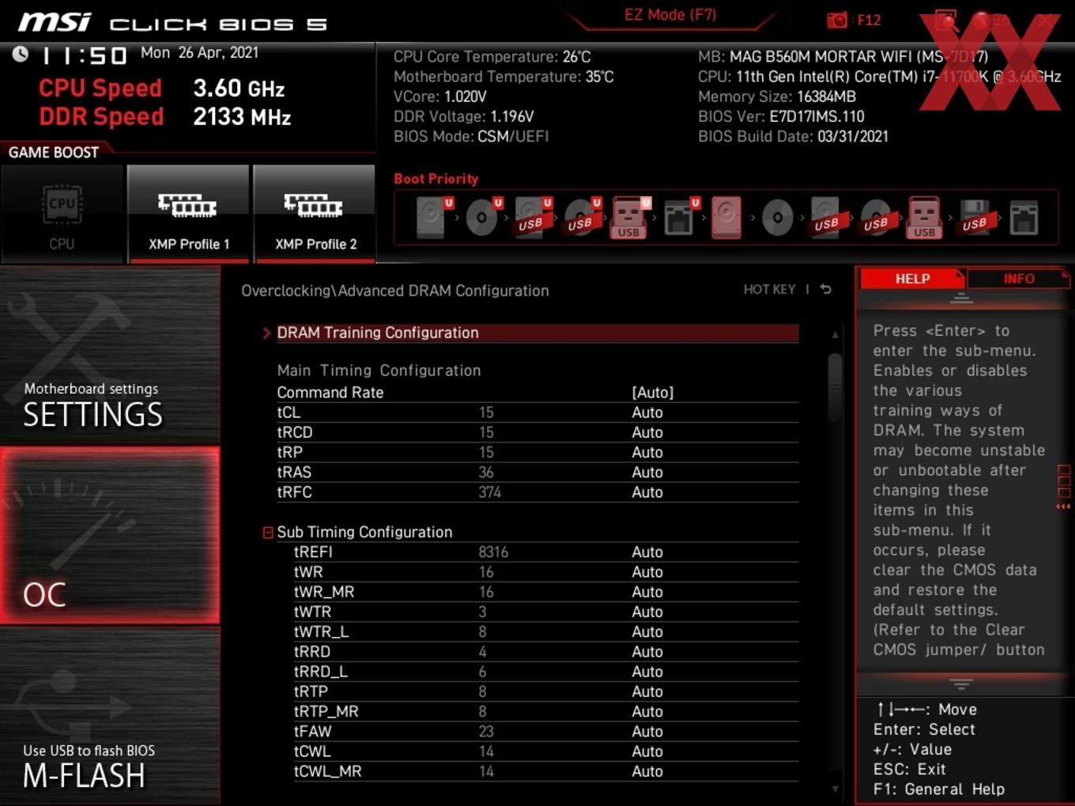Screen dimensions: 1075x806
Task: Select the UEFI USB CD/DVD boot icon
Action: point(581,217)
